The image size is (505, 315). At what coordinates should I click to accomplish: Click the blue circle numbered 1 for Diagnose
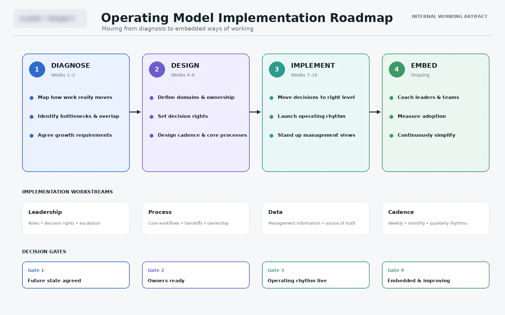click(37, 69)
